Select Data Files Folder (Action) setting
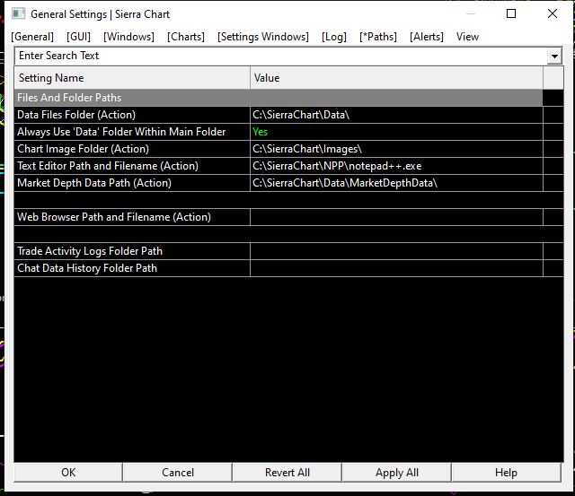575x496 pixels. coord(132,115)
